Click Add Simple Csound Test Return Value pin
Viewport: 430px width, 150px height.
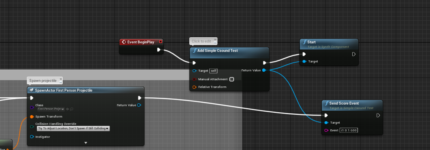point(264,70)
